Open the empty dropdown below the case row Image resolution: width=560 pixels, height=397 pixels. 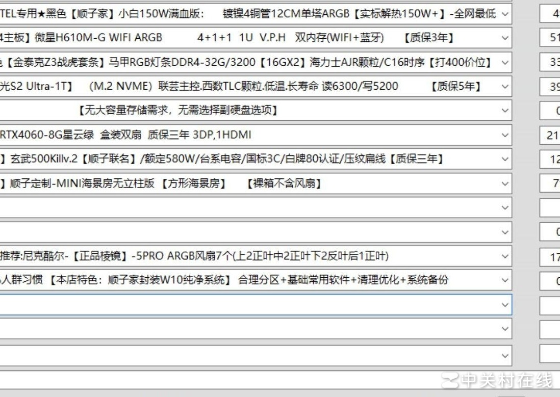504,207
